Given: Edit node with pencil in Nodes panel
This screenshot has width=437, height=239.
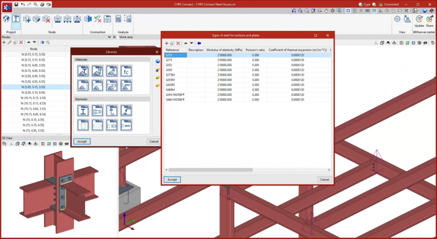Looking at the screenshot, I should click(x=9, y=42).
